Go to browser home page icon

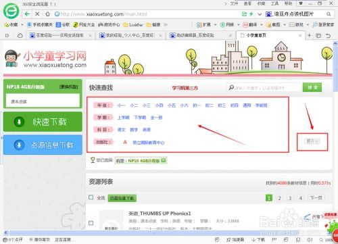click(47, 14)
